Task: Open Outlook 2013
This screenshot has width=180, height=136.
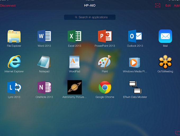Action: tap(135, 36)
